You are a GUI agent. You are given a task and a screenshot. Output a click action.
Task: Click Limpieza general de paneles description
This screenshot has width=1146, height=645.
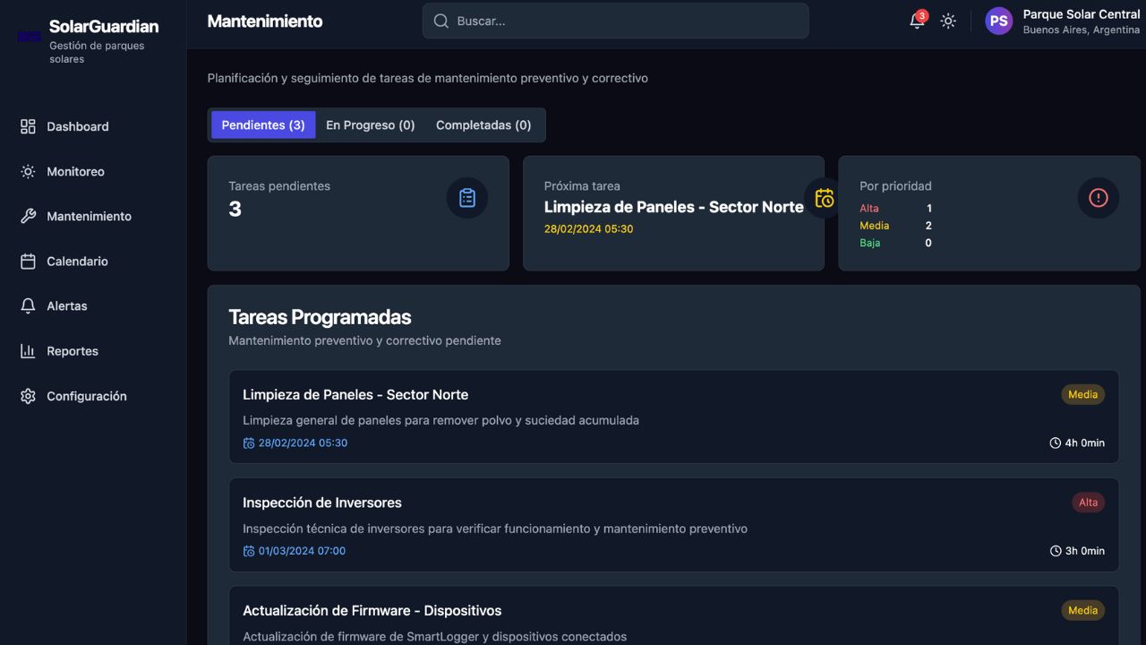[x=440, y=420]
